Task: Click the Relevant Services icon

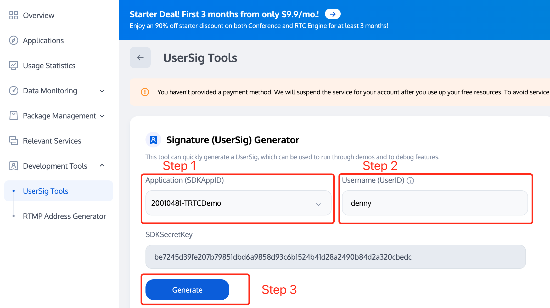Action: [x=14, y=141]
